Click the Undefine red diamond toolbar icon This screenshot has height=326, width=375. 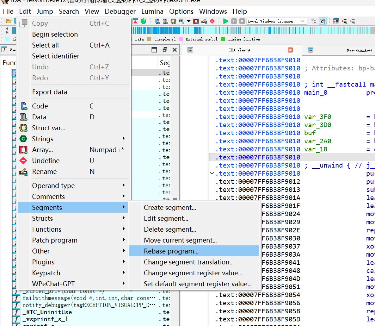212,21
